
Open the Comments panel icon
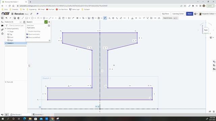coord(2,26)
